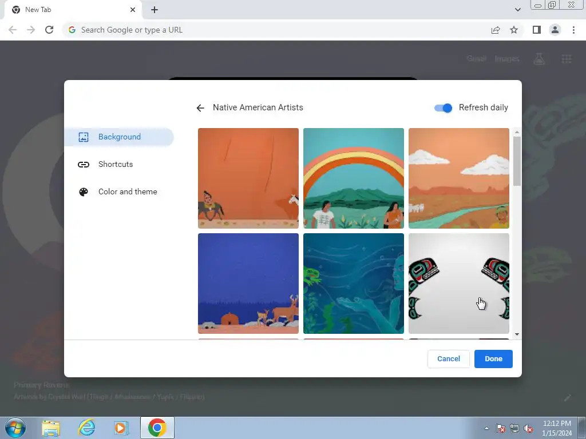
Task: Click the dialog scrollbar thumb
Action: [517, 161]
